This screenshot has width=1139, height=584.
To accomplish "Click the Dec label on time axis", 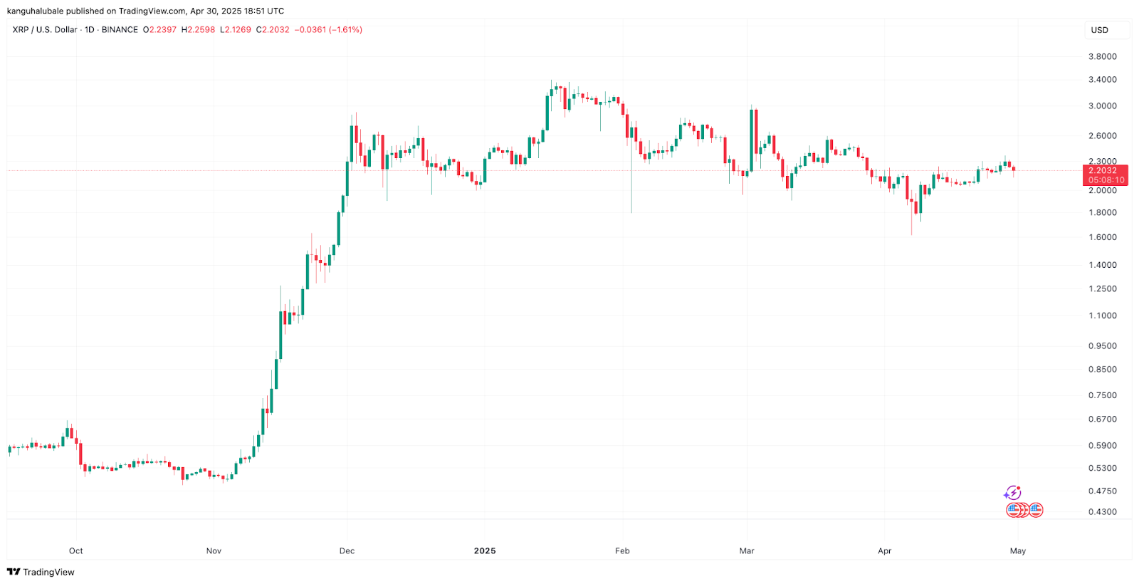I will point(347,551).
